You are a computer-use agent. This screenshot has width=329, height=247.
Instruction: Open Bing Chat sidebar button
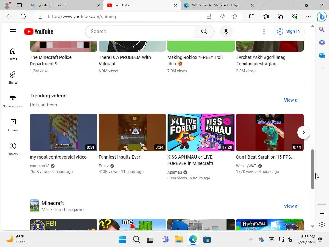click(322, 17)
